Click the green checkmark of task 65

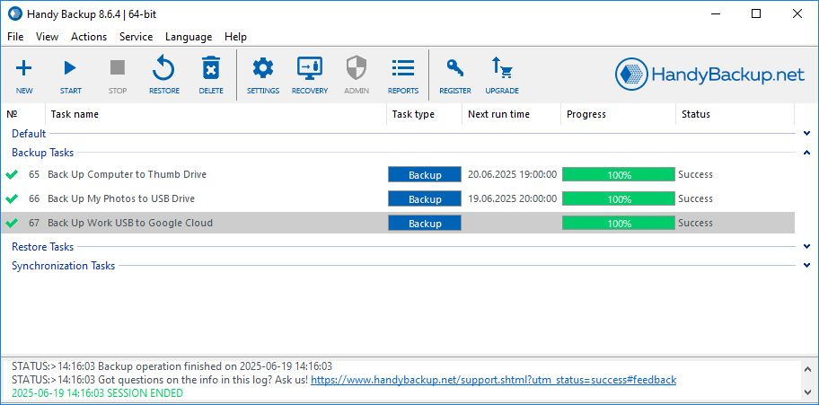point(12,174)
